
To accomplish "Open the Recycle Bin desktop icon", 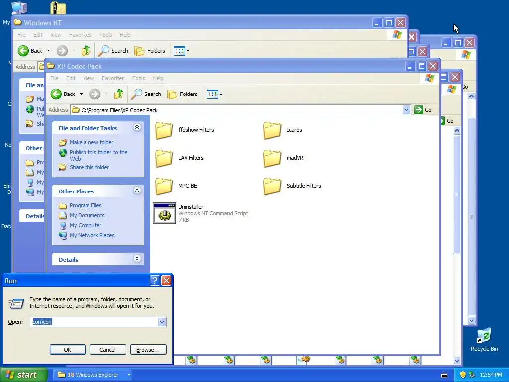I will click(484, 340).
